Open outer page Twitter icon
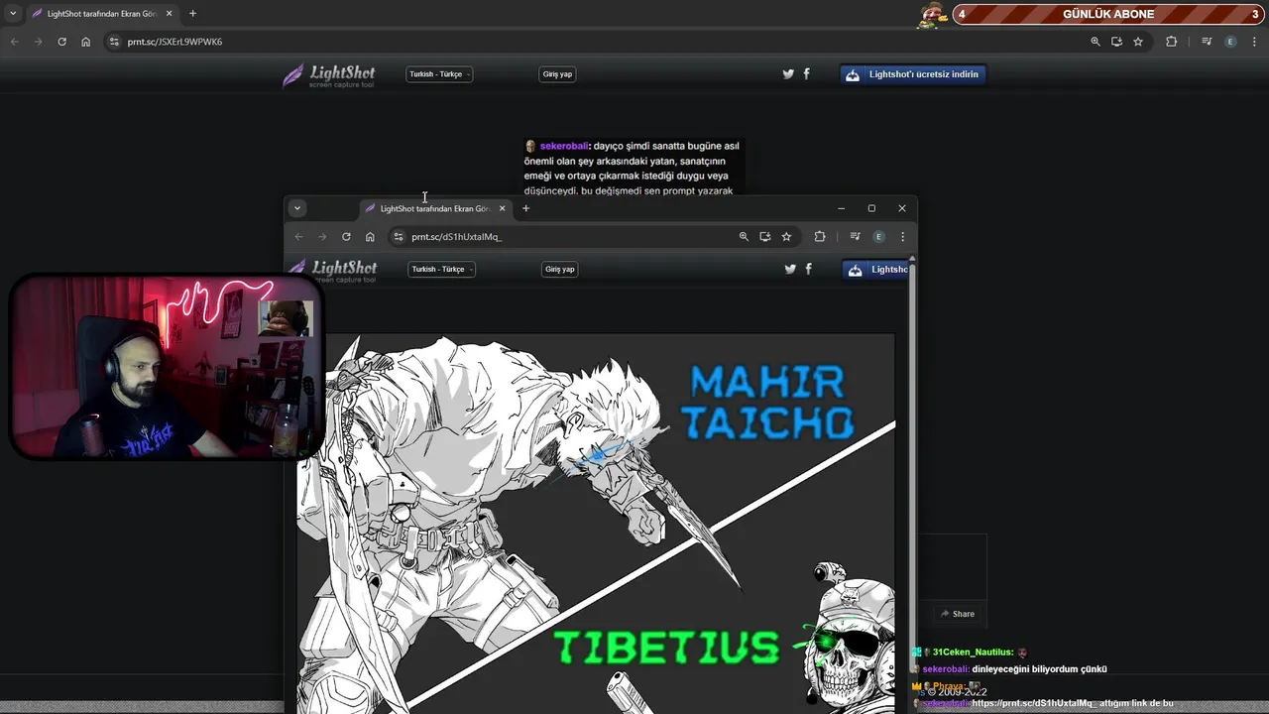This screenshot has width=1269, height=714. pyautogui.click(x=788, y=74)
